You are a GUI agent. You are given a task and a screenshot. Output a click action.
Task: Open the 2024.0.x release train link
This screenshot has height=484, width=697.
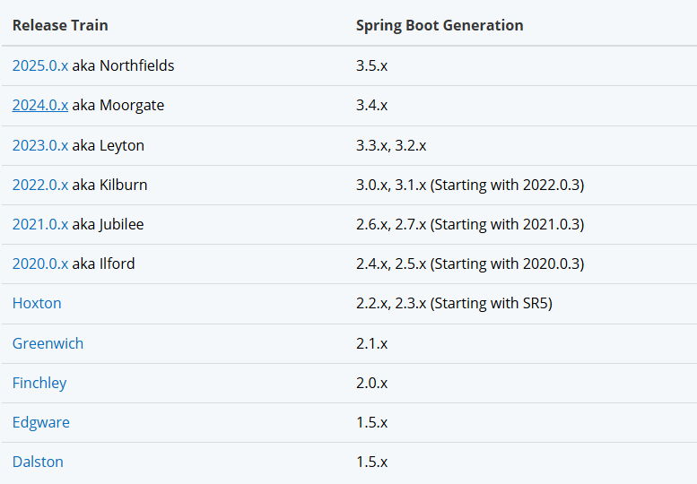(x=40, y=105)
